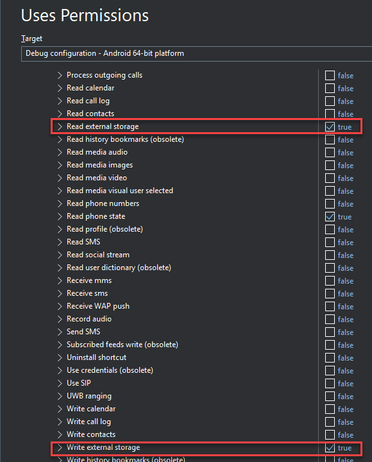Expand the Record audio permission
Viewport: 372px width, 462px height.
(x=60, y=319)
